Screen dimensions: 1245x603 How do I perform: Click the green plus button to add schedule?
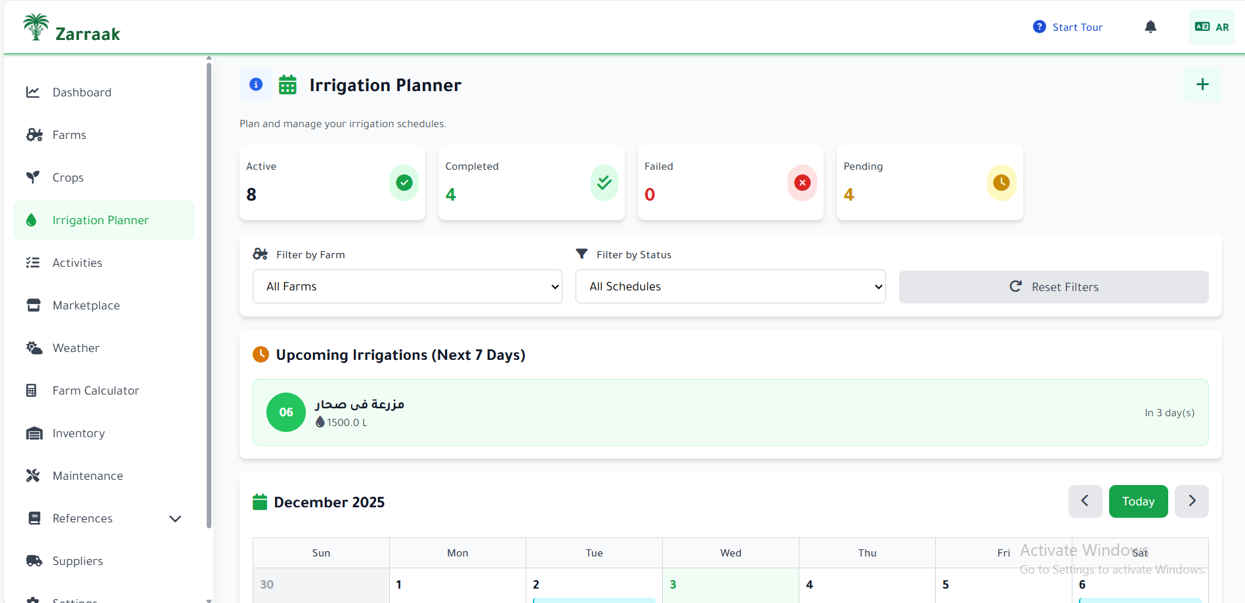click(x=1202, y=84)
